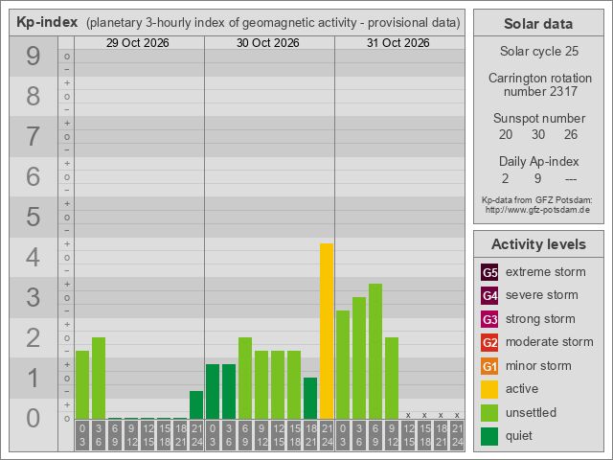Screen dimensions: 613x460
Task: Click the 'quiet' legend label
Action: point(519,436)
